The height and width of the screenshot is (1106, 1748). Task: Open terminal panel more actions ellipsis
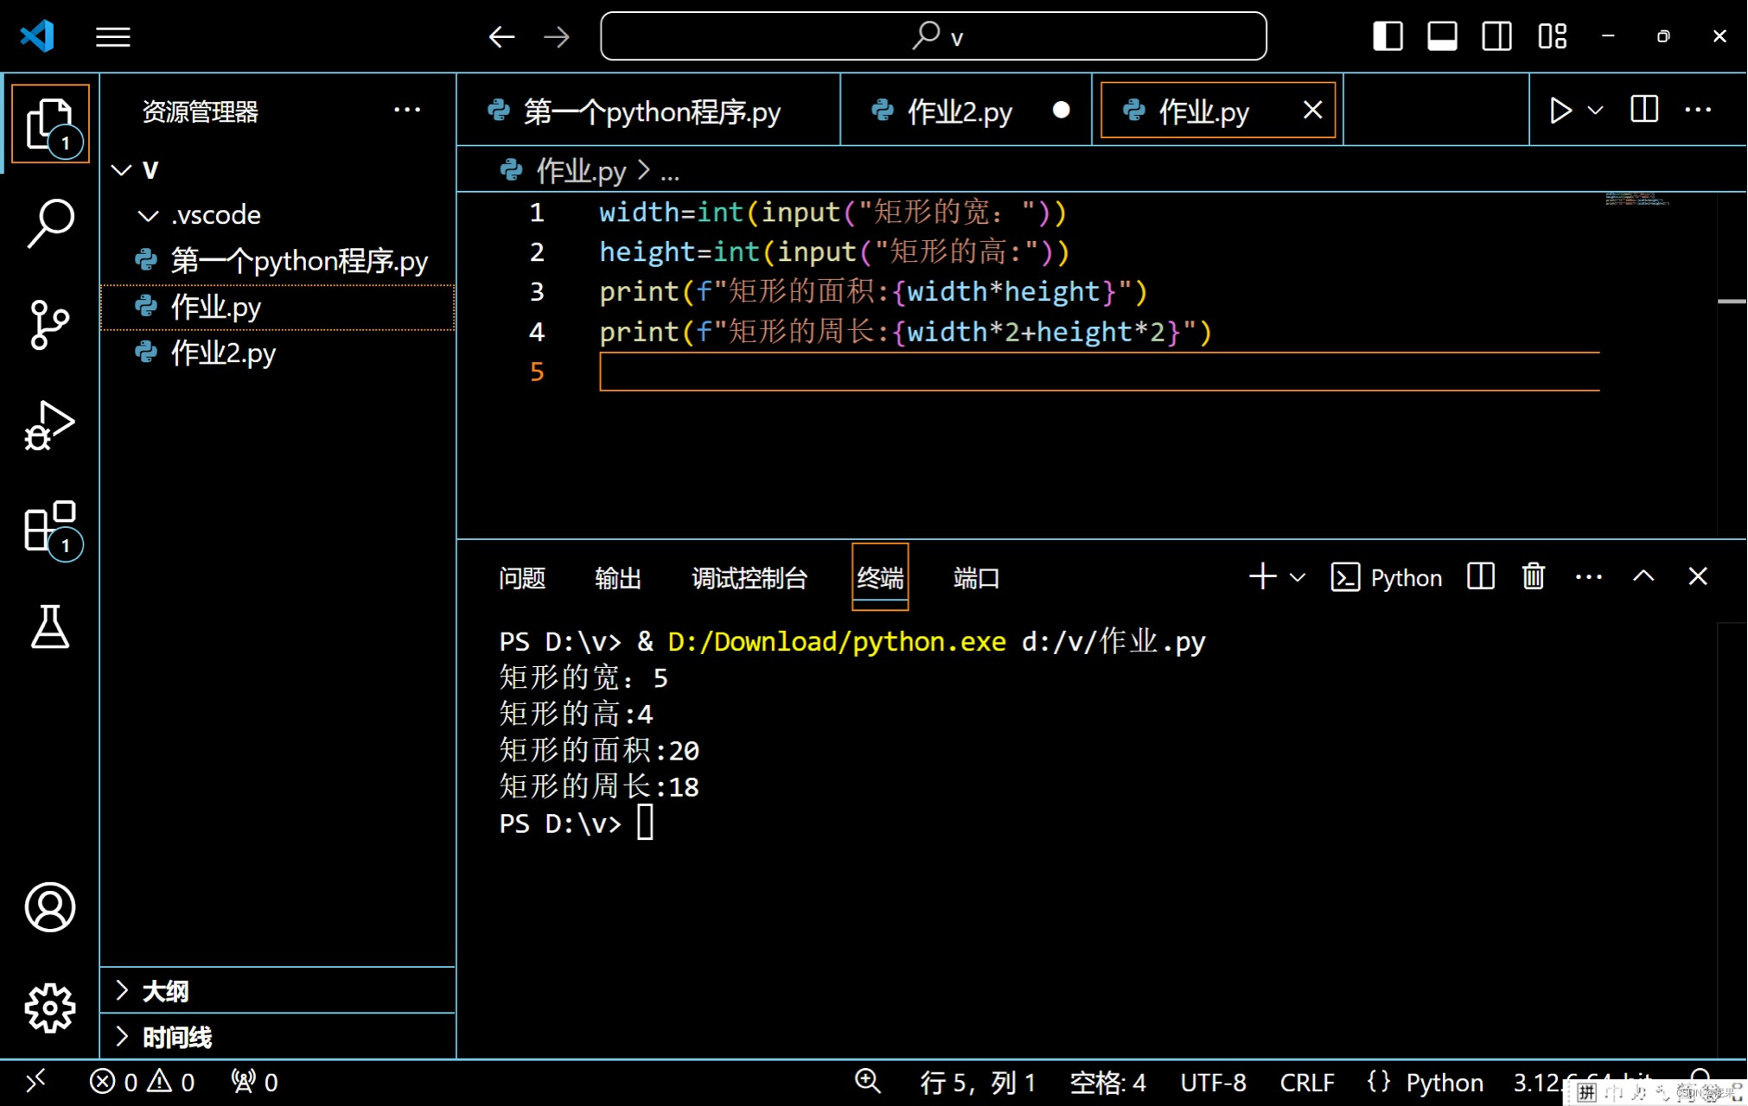click(1588, 577)
